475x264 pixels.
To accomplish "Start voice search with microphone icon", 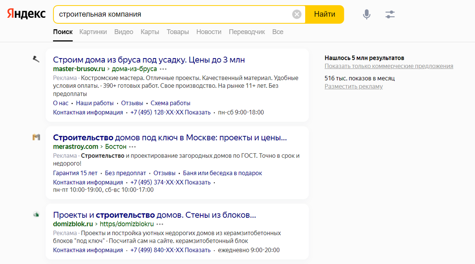I will 367,15.
